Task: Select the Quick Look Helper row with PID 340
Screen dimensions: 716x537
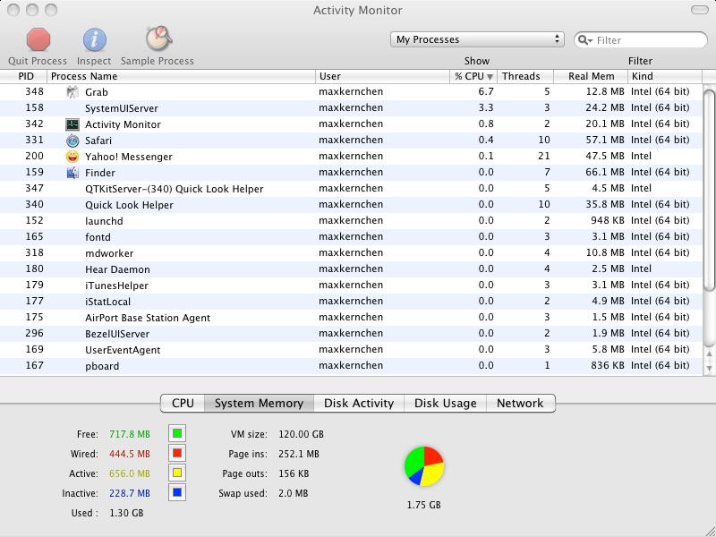Action: coord(351,205)
